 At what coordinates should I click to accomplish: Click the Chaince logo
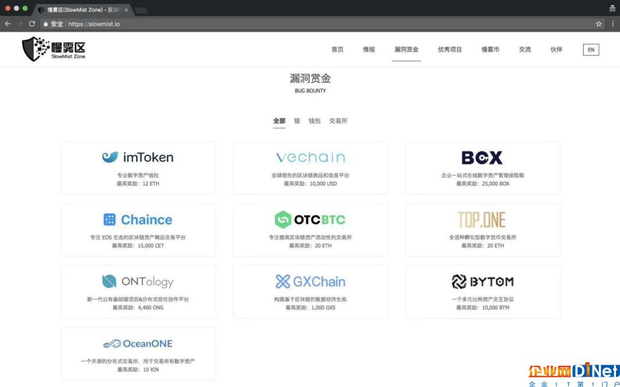tap(138, 220)
